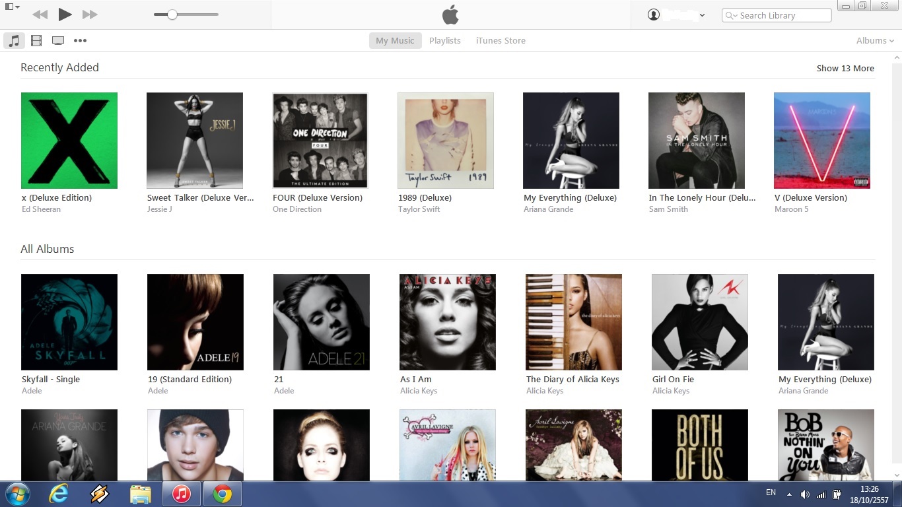902x507 pixels.
Task: Open The Diary of Alicia Keys cover
Action: coord(574,322)
